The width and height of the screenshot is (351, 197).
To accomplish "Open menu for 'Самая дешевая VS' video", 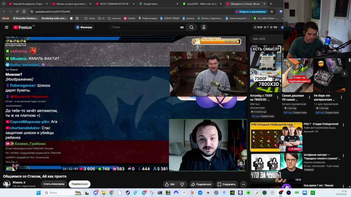I will [x=309, y=97].
